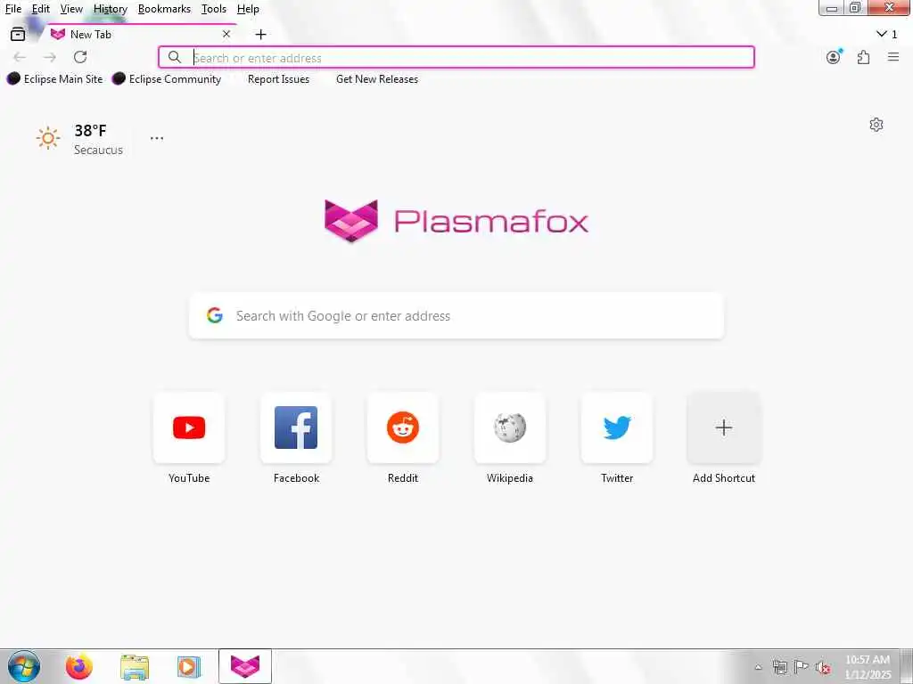Reload the current page
The width and height of the screenshot is (913, 684).
80,57
